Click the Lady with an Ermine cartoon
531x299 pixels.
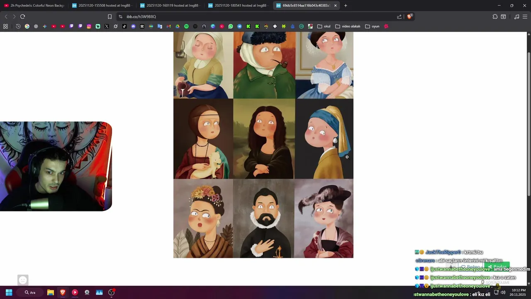(203, 139)
